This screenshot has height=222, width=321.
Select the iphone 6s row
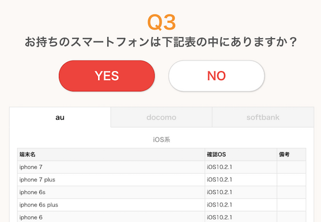click(x=33, y=192)
